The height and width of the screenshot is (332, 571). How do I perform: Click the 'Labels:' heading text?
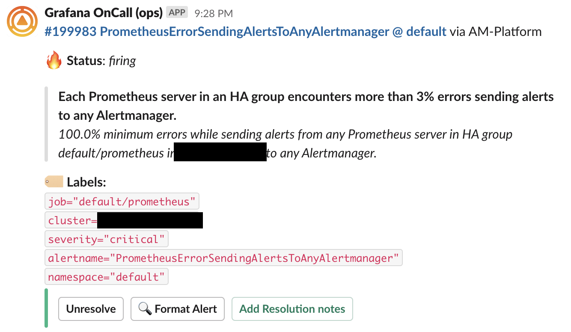tap(86, 182)
